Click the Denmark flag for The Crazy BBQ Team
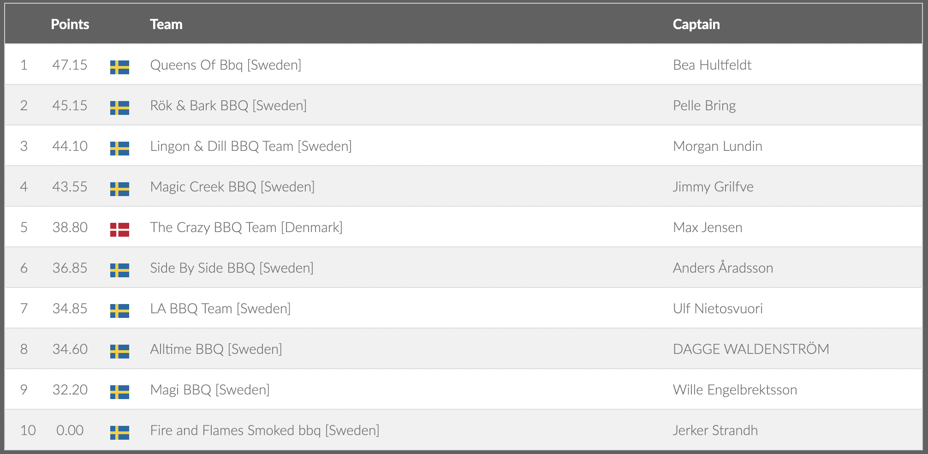This screenshot has width=928, height=454. 119,230
